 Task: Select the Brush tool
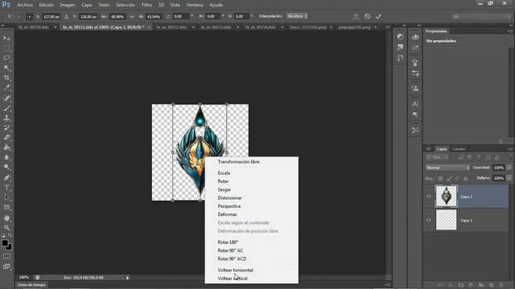tap(6, 108)
